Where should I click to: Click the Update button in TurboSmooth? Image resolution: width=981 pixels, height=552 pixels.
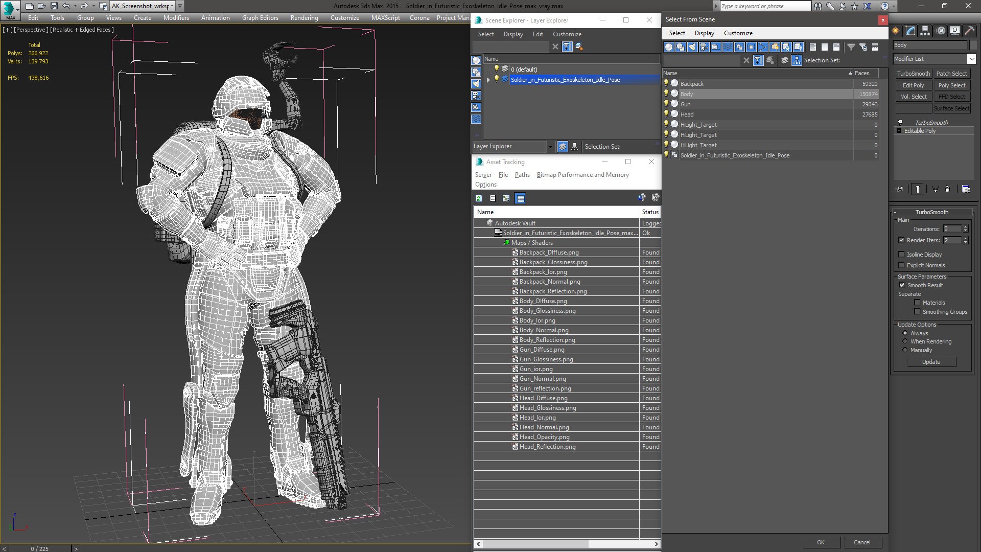coord(931,362)
